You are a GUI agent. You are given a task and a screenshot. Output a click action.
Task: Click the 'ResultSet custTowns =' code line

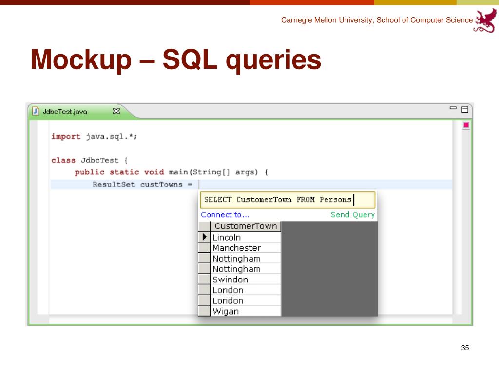[142, 185]
